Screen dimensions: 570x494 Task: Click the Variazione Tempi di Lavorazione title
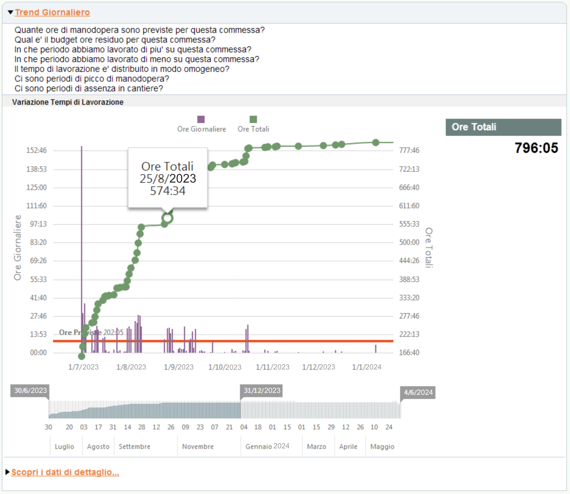point(68,102)
